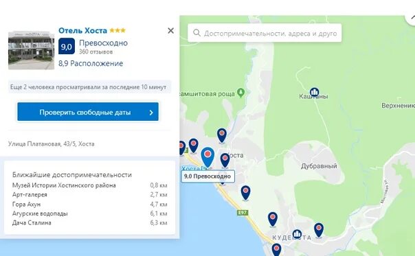Click the 9,0 rating score badge
The image size is (415, 256).
[x=67, y=46]
